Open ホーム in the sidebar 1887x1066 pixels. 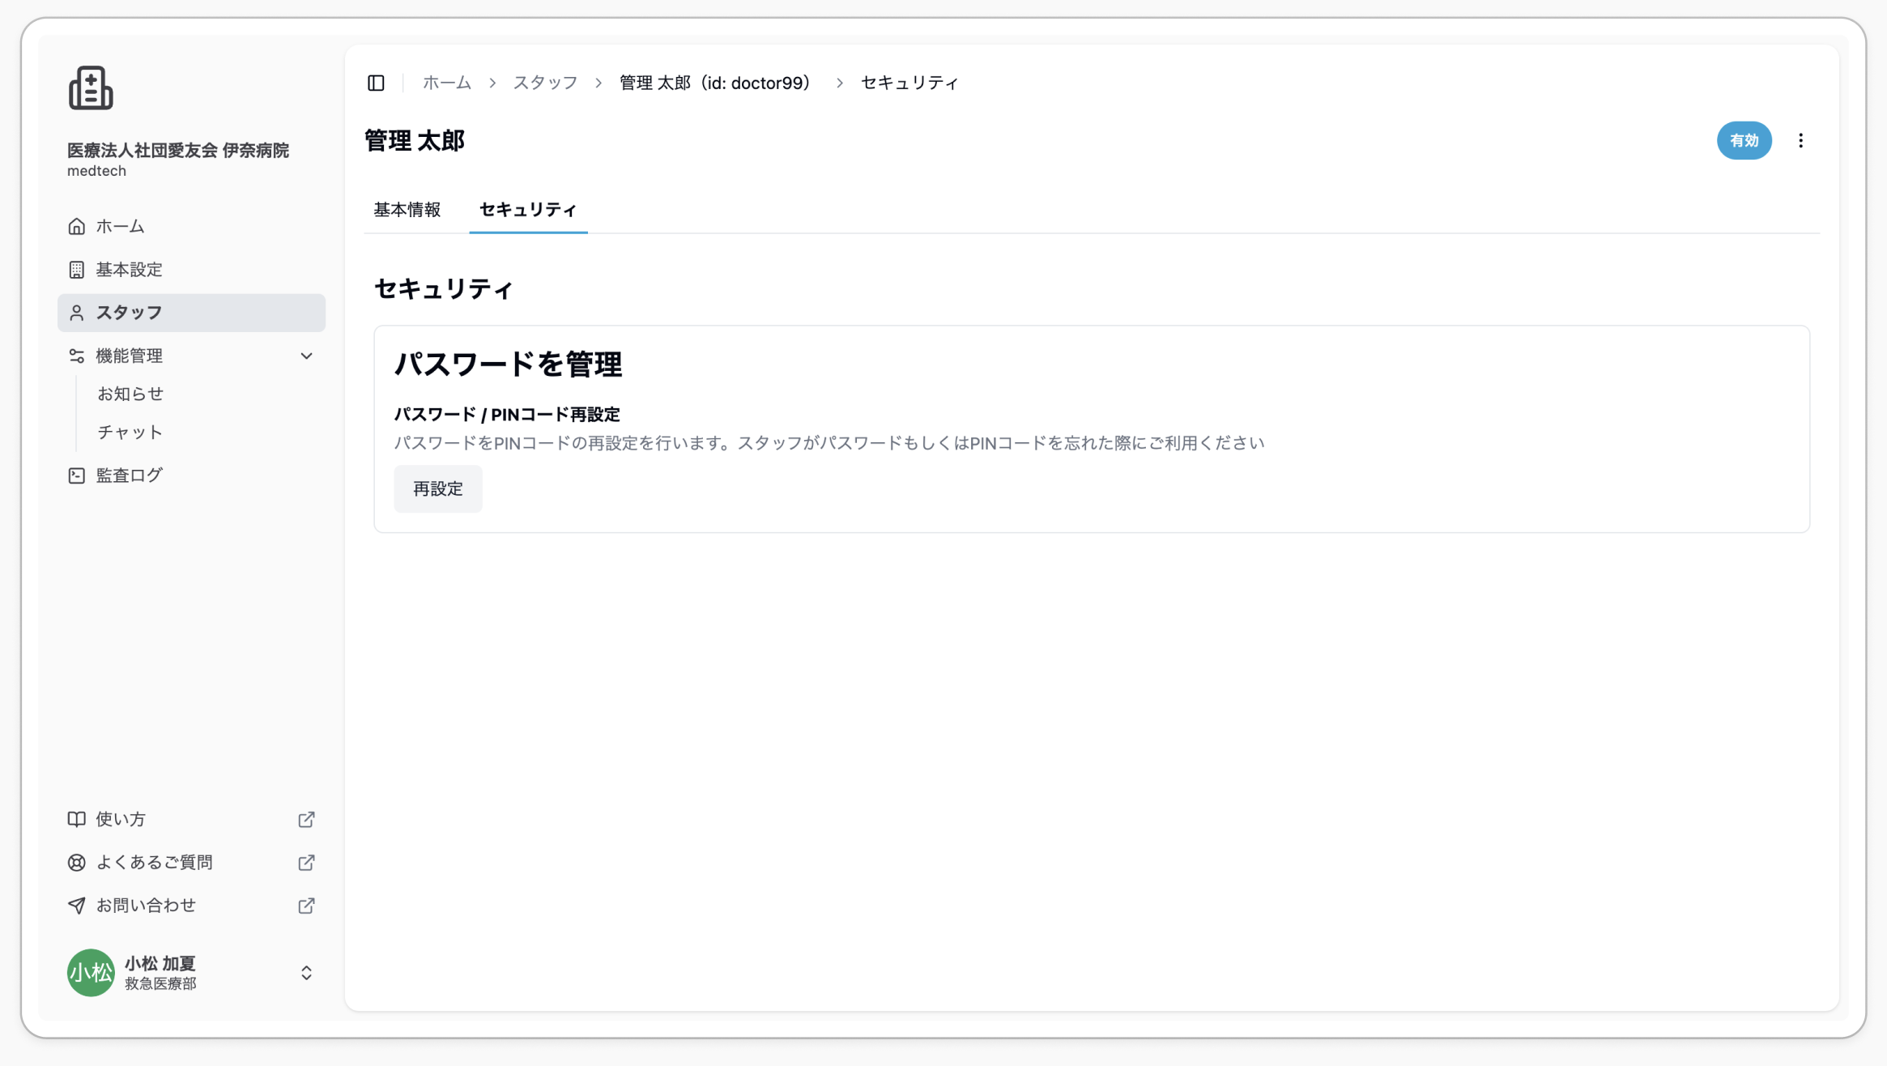(x=191, y=227)
